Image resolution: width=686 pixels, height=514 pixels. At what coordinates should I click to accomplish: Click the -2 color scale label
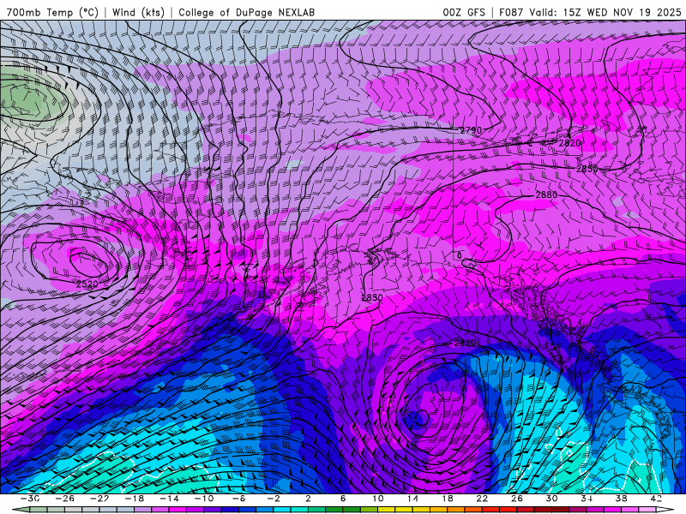[x=274, y=499]
